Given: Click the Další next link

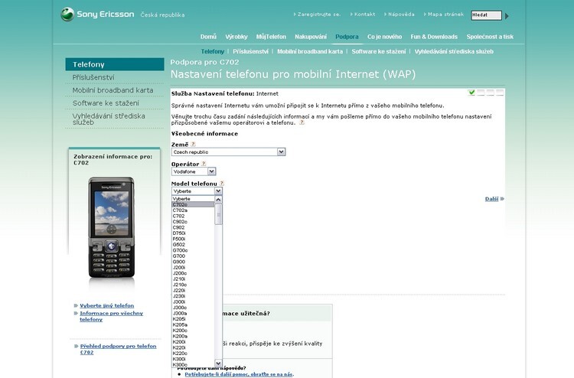Looking at the screenshot, I should click(x=491, y=199).
